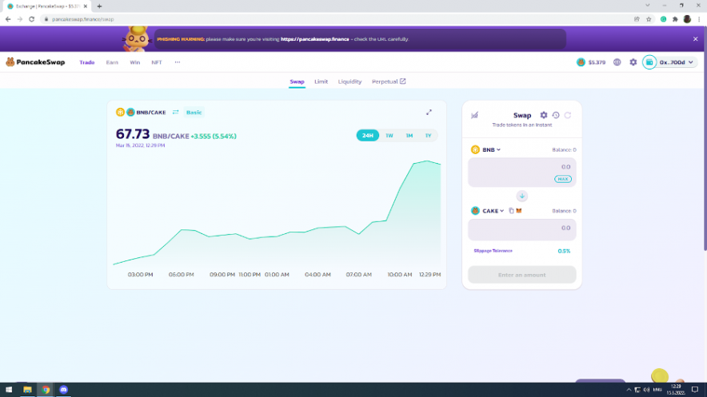Add CAKE to MetaMask via fox icon
Image resolution: width=707 pixels, height=397 pixels.
[519, 211]
